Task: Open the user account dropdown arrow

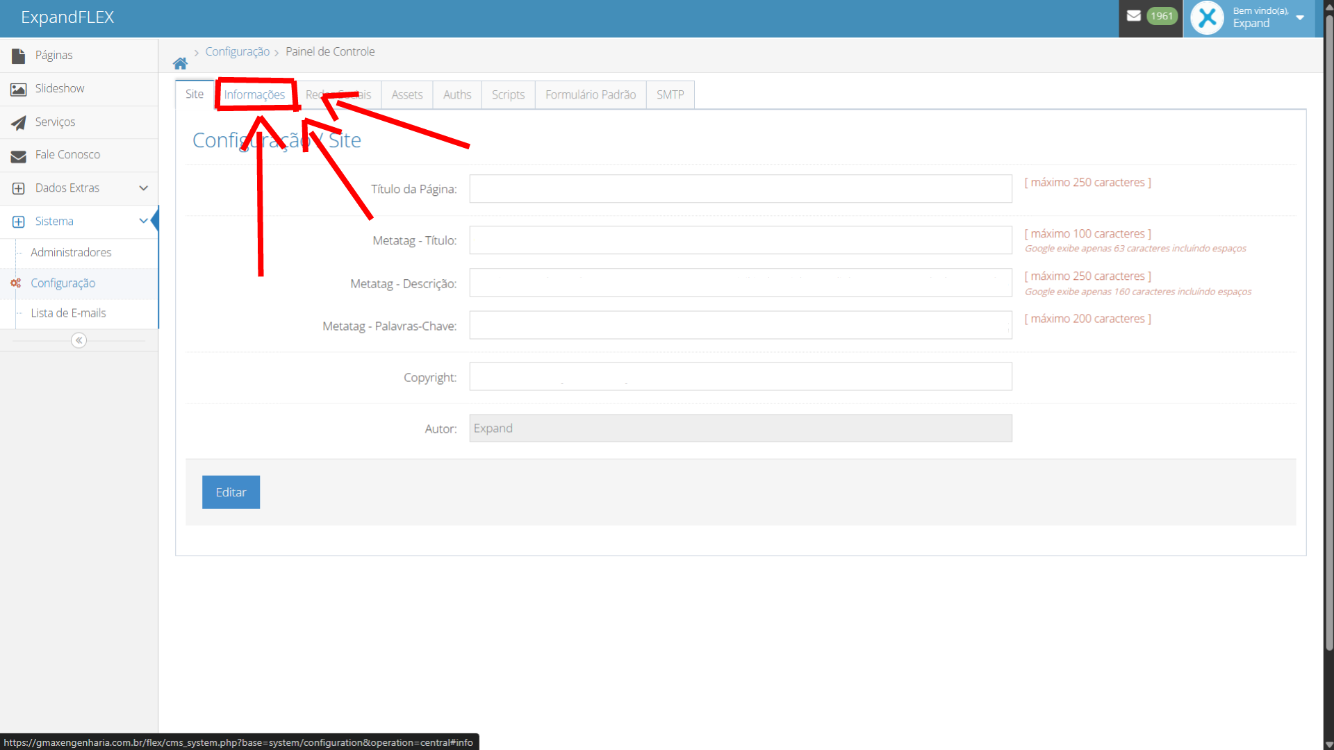Action: (x=1300, y=18)
